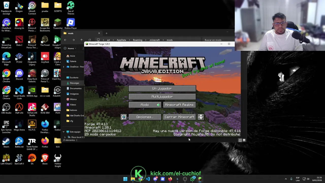The image size is (325, 183).
Task: Open the prueba folder on the desktop
Action: coord(45,7)
